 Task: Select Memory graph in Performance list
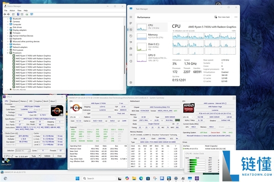pos(152,36)
